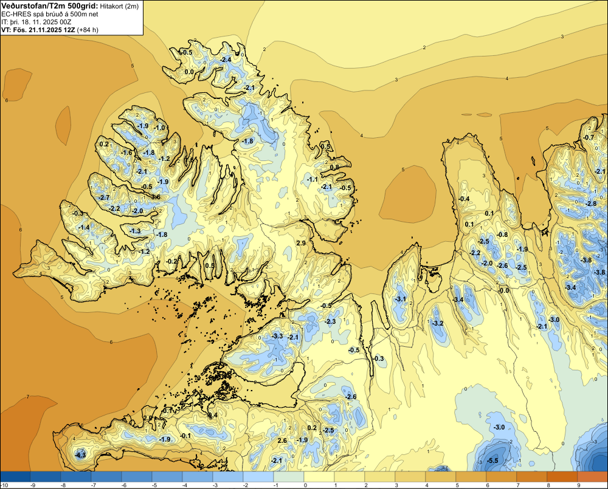Viewport: 608px width, 489px height.
Task: Click the '-1.1' temperature value on the map
Action: [312, 179]
